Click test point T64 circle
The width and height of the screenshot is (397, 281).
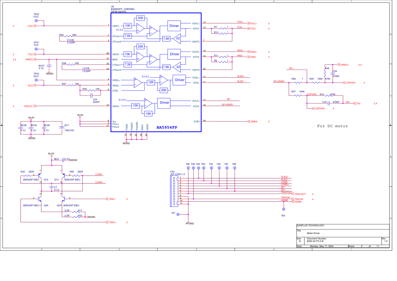284,209
